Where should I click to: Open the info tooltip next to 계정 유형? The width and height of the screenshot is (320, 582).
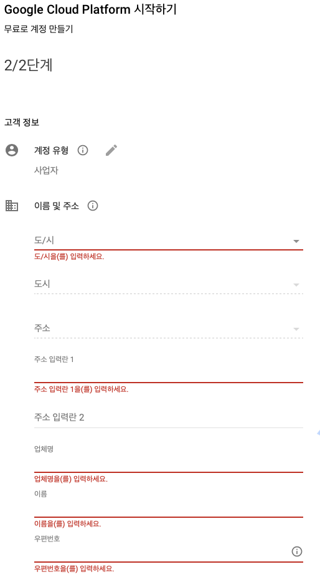pos(83,150)
